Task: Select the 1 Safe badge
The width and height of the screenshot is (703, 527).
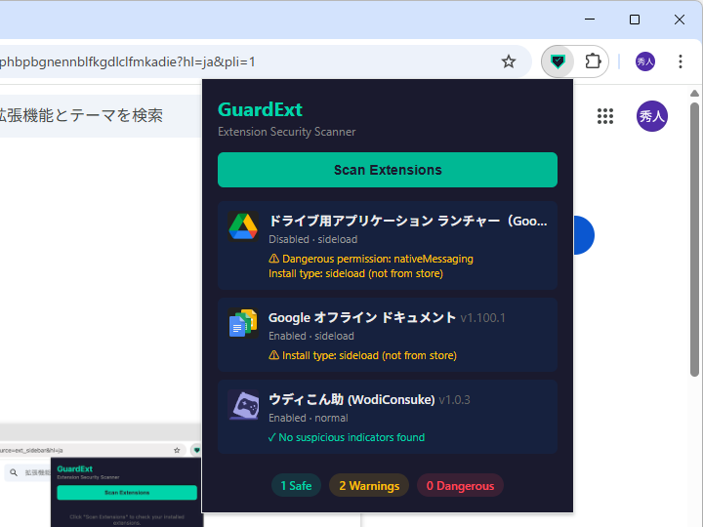Action: click(296, 486)
